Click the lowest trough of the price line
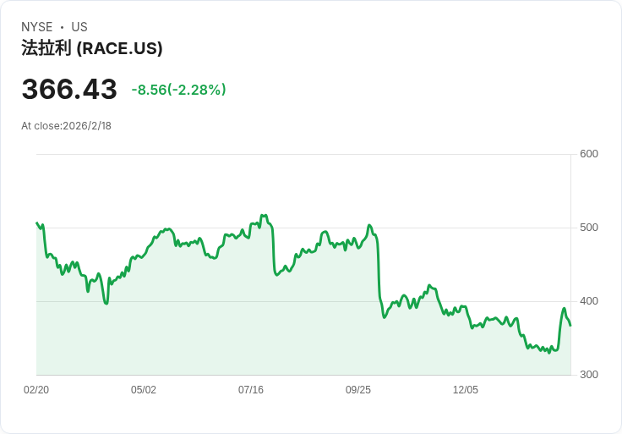This screenshot has height=434, width=622. (548, 352)
